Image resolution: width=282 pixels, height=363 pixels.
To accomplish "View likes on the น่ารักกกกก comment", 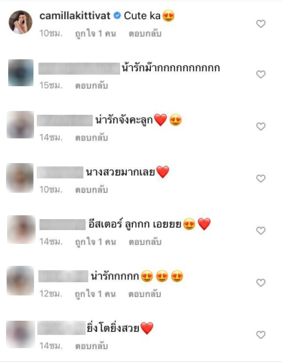I will 95,294.
